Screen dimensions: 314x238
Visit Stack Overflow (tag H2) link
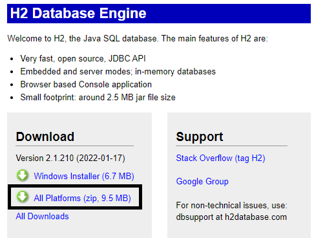coord(220,158)
